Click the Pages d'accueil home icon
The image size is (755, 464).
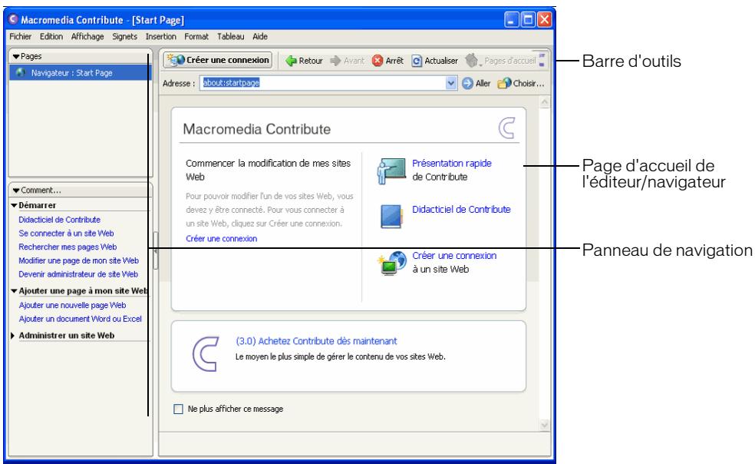pos(473,61)
